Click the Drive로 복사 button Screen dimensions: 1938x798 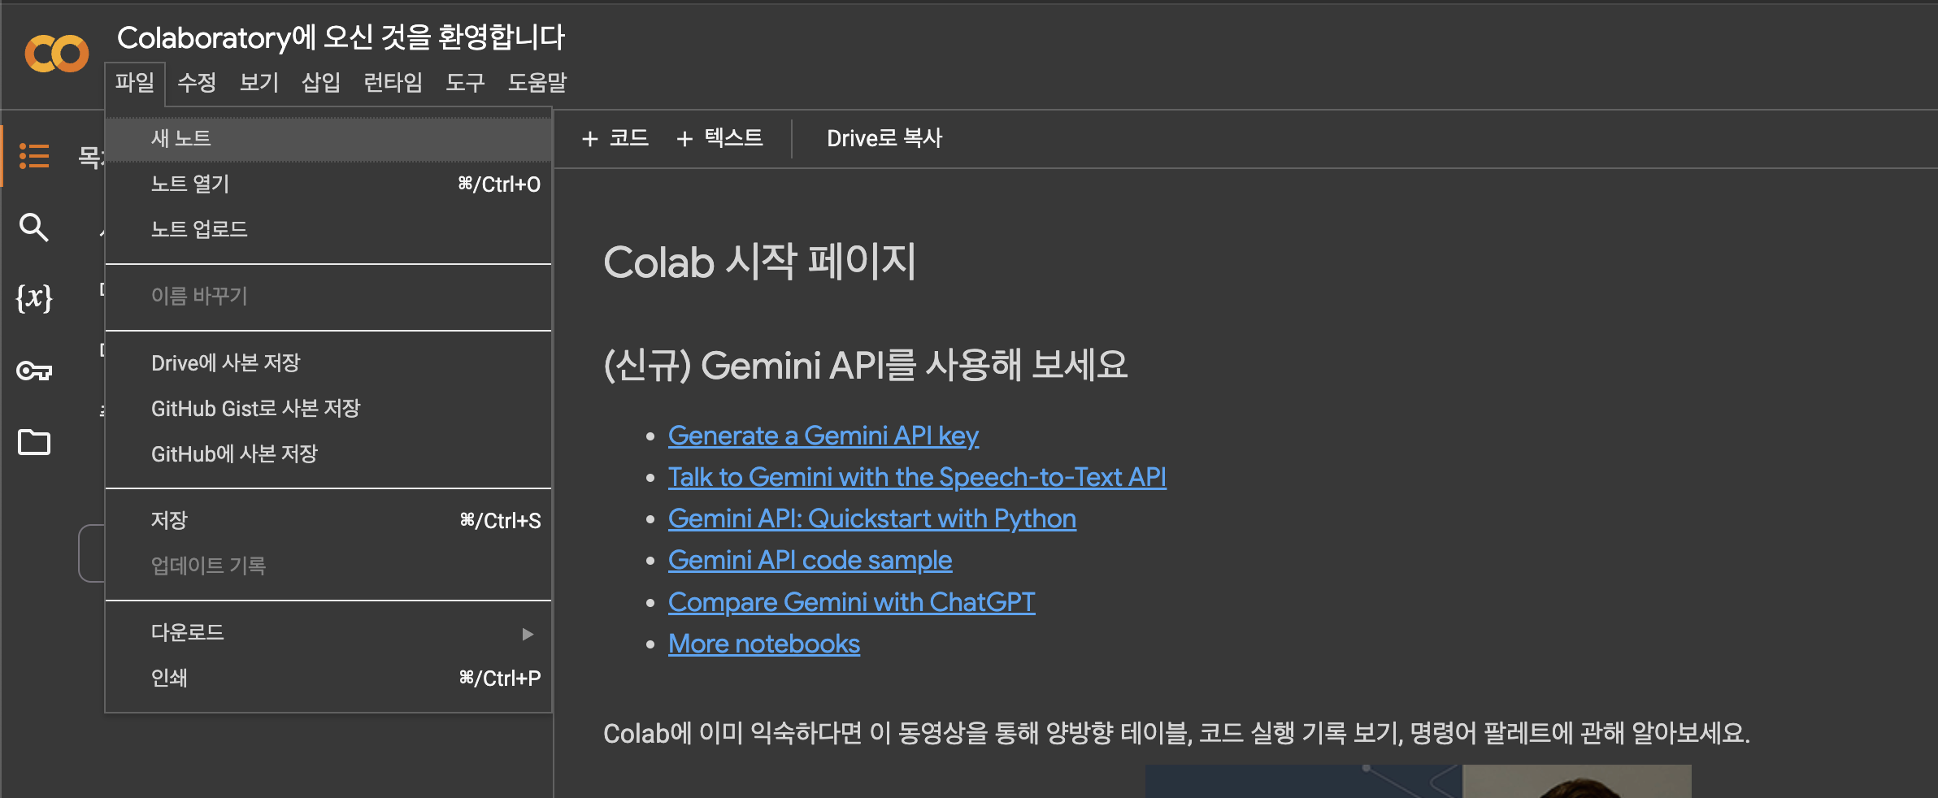click(884, 138)
